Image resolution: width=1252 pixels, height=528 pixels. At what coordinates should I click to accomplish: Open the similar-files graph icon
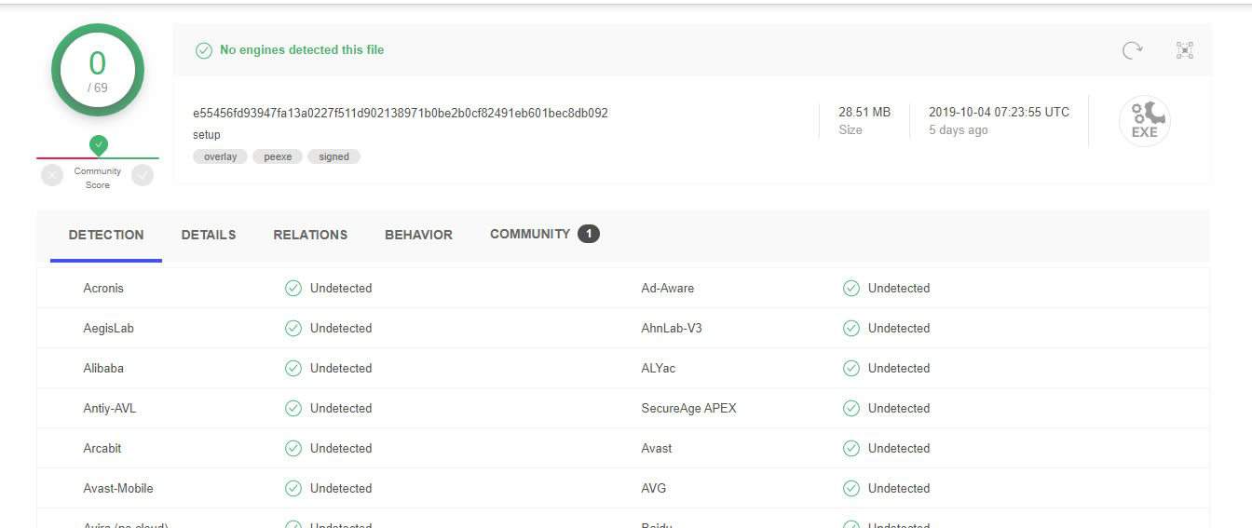click(x=1185, y=50)
